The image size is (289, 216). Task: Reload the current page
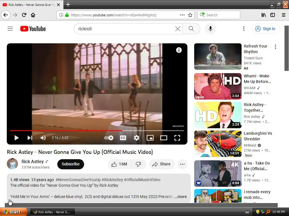(24, 15)
